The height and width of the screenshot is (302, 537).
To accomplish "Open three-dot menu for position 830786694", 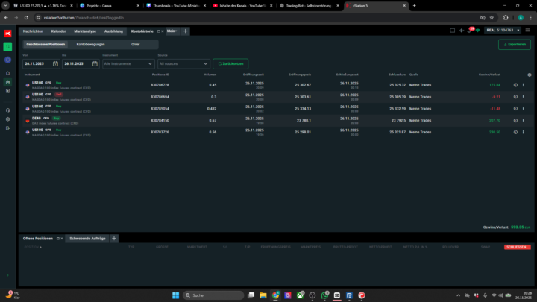I will coord(524,97).
